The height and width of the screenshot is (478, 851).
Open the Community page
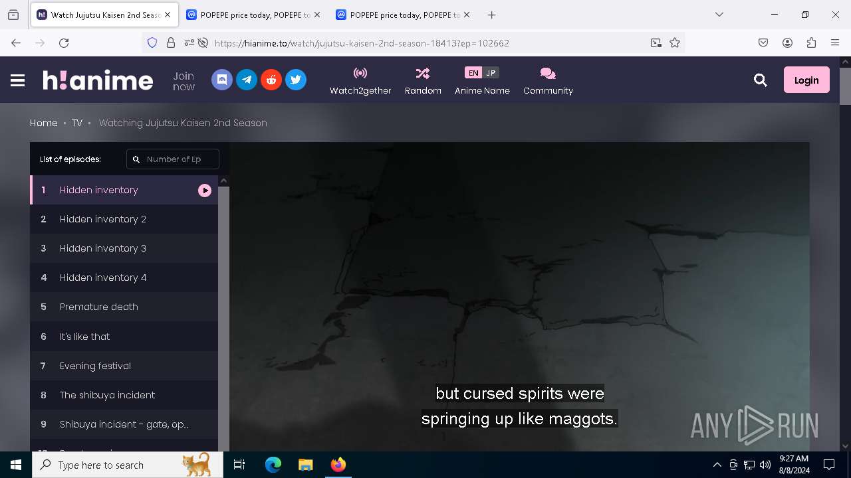(548, 81)
